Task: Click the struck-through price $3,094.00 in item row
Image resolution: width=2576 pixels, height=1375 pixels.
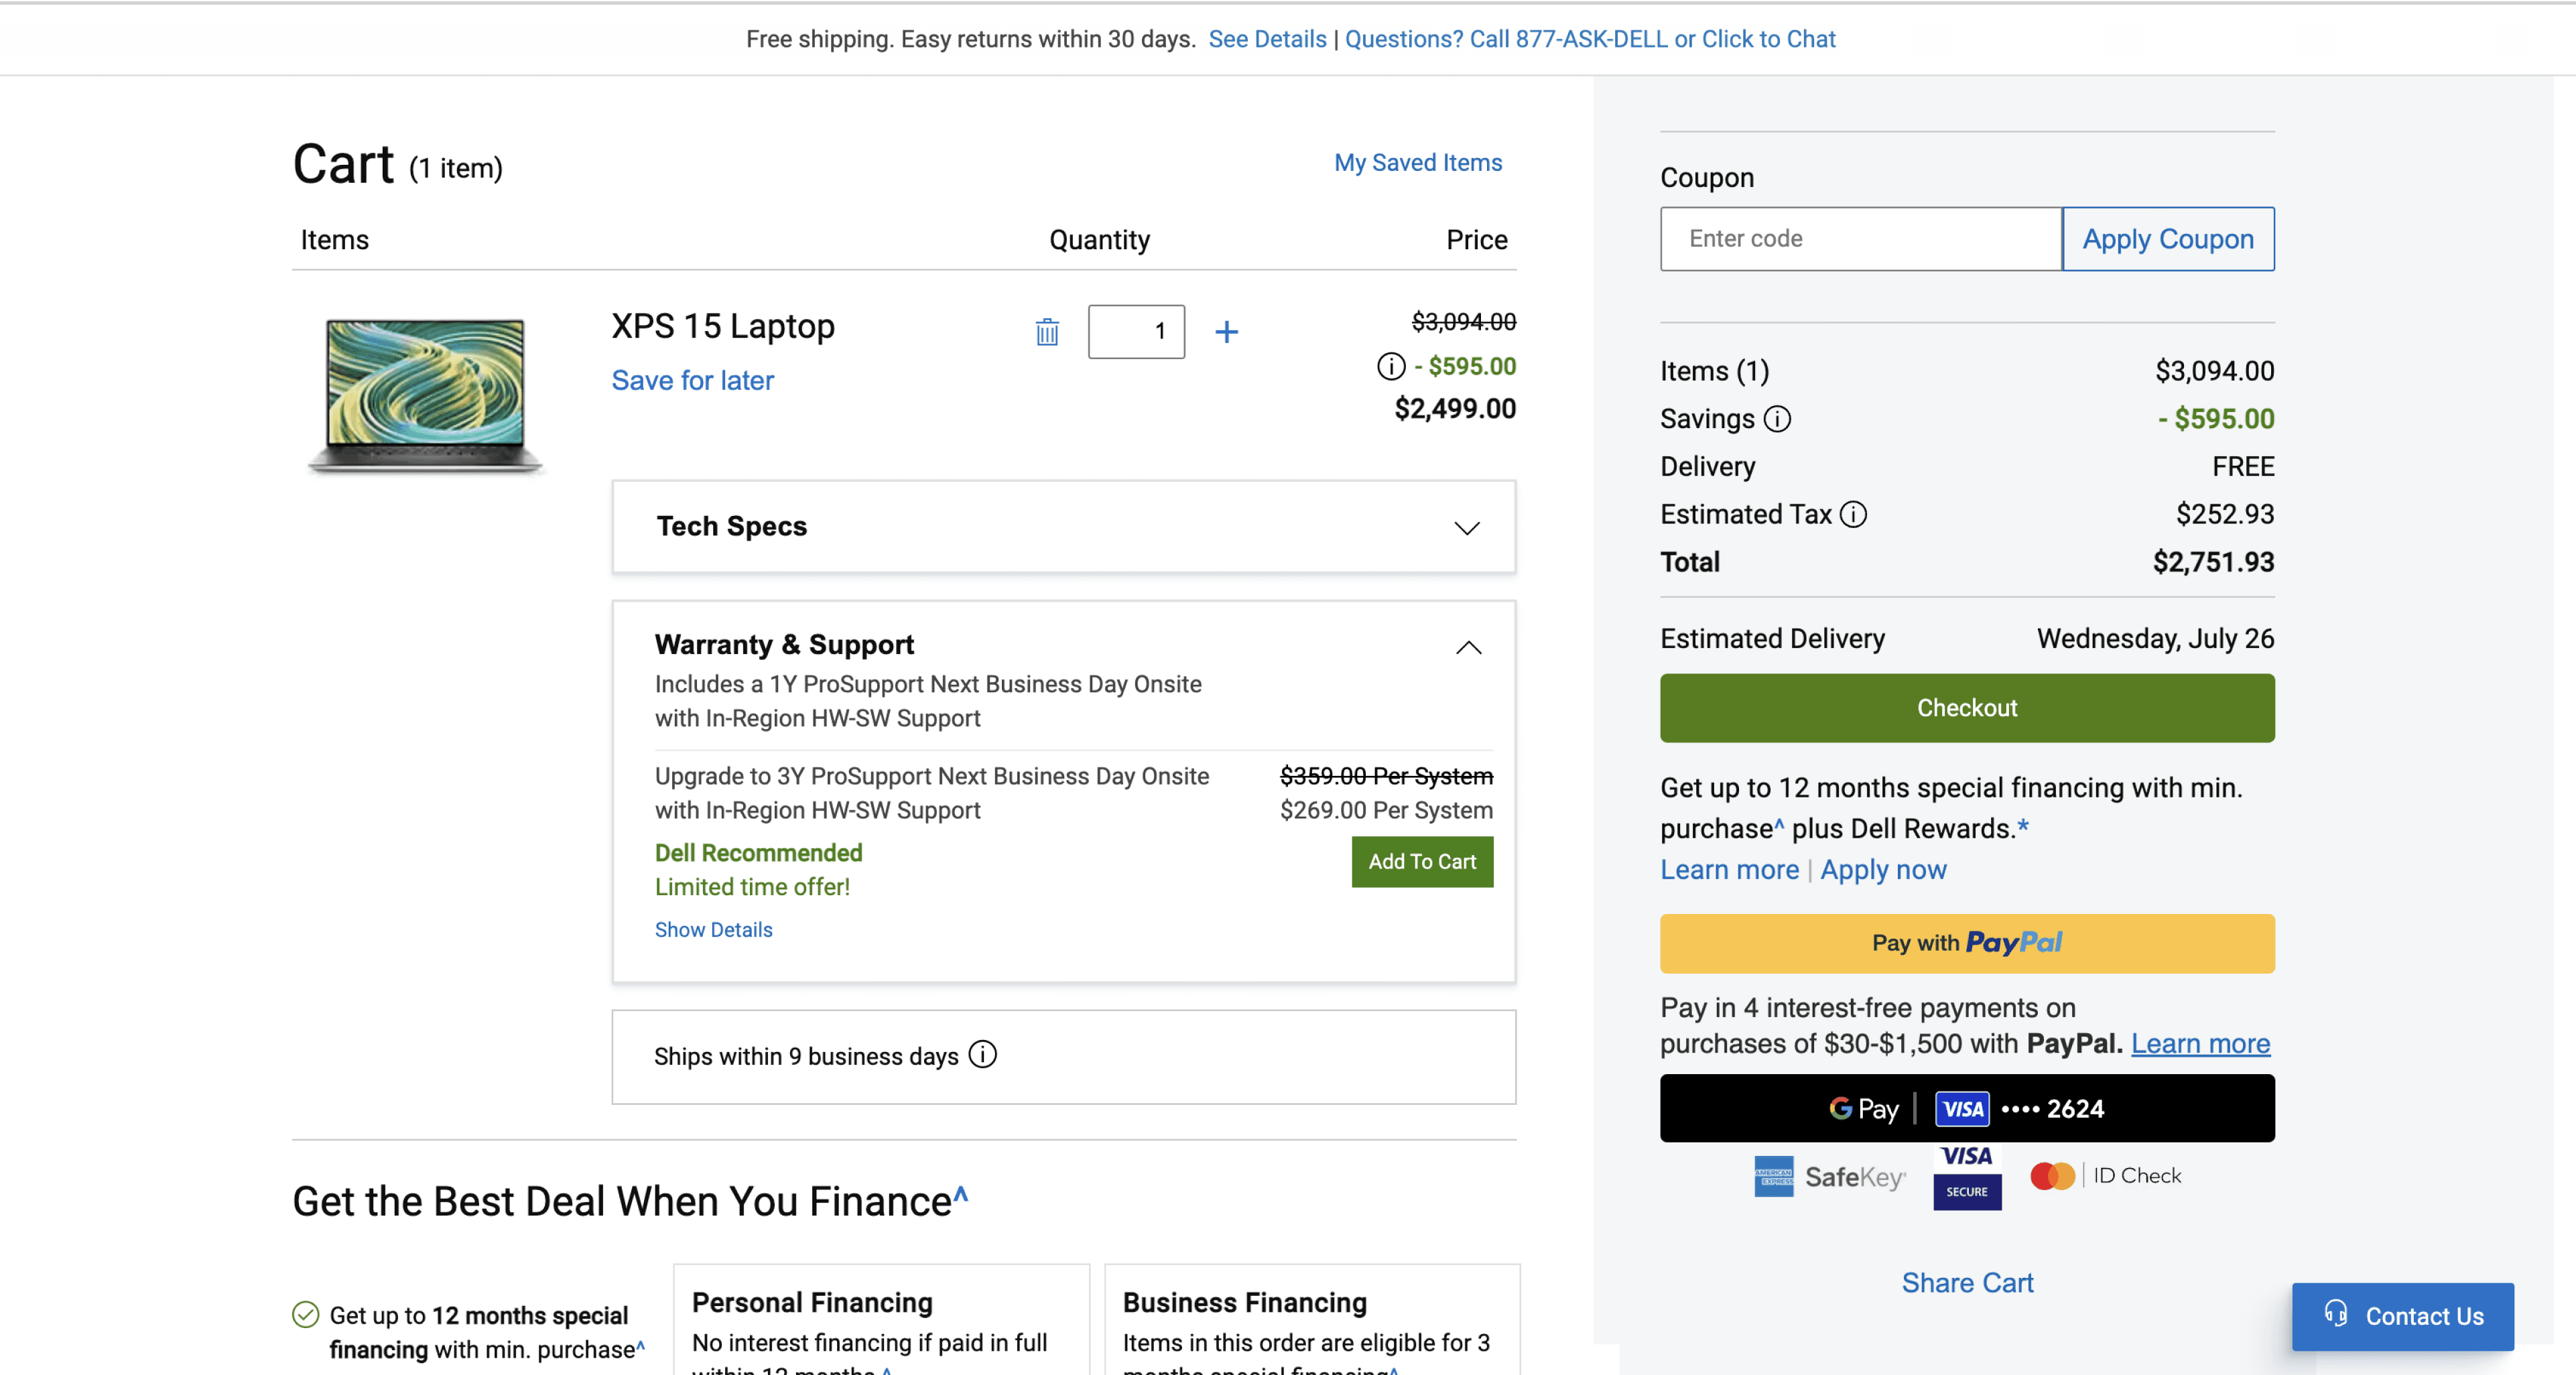Action: 1463,322
